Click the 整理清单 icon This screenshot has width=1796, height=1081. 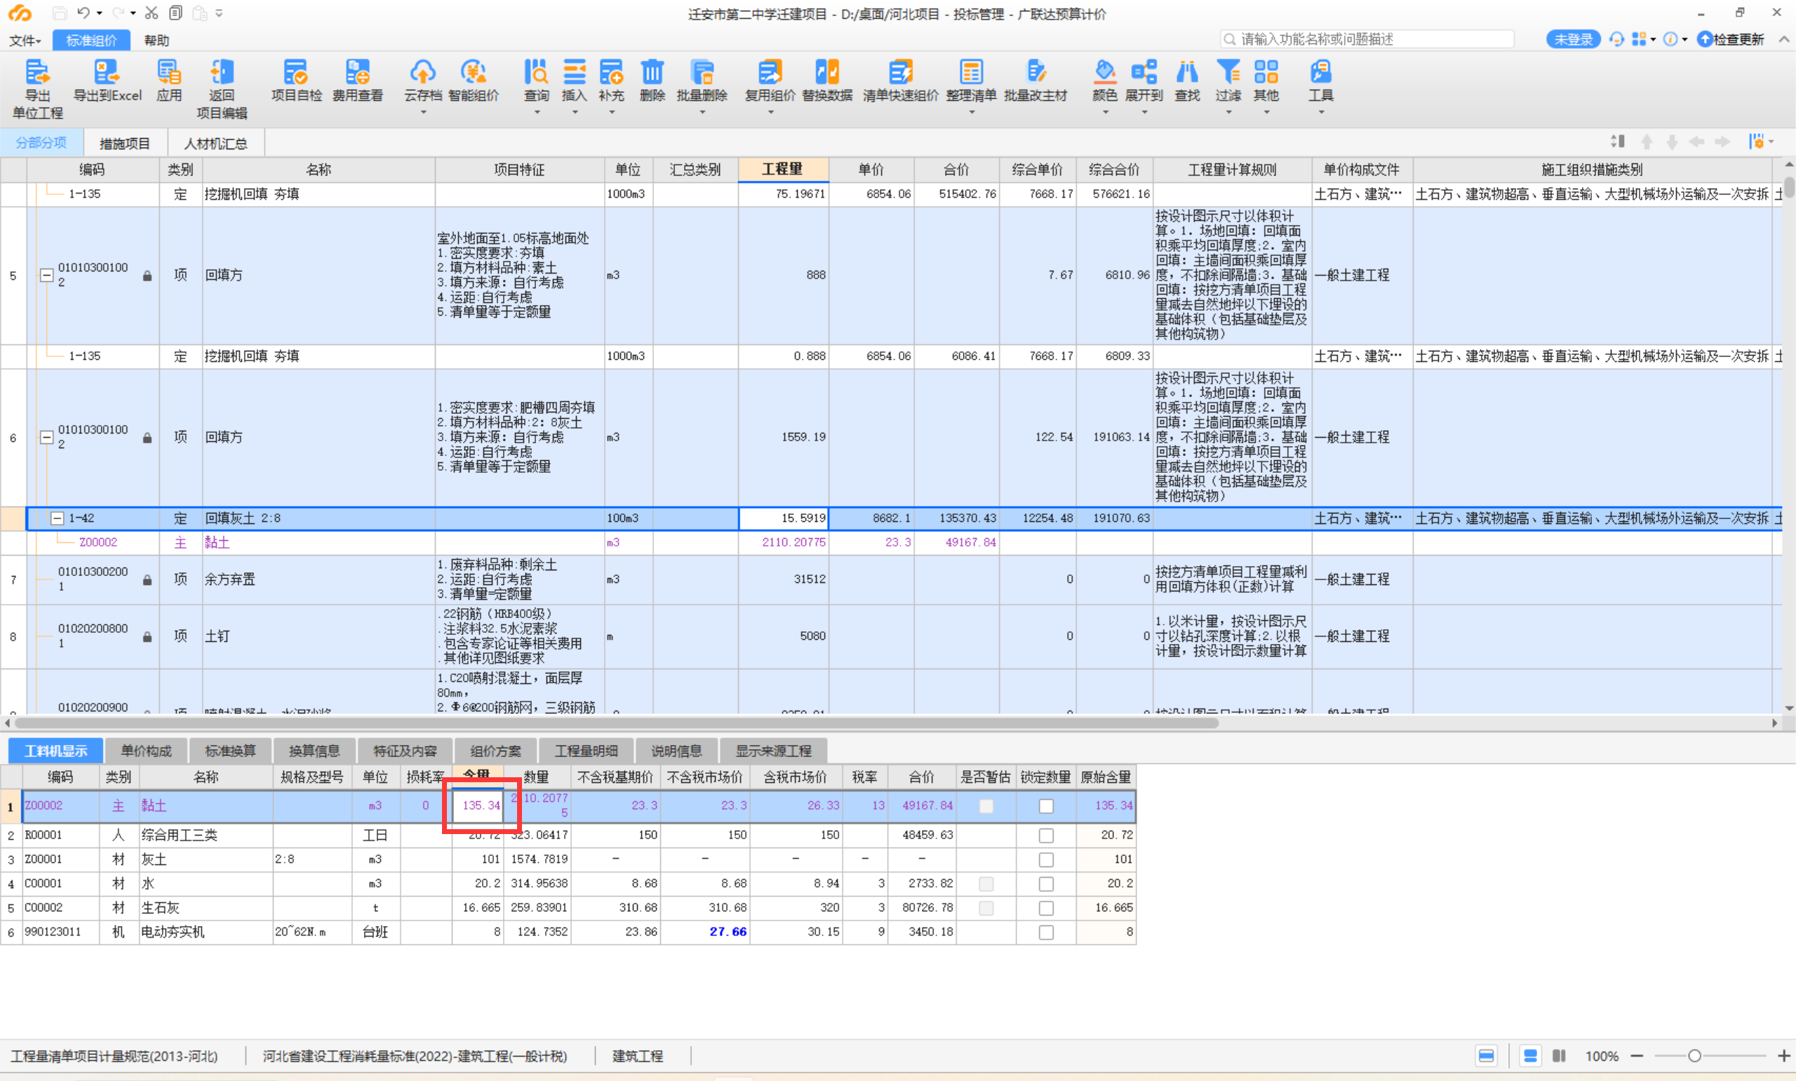[971, 72]
